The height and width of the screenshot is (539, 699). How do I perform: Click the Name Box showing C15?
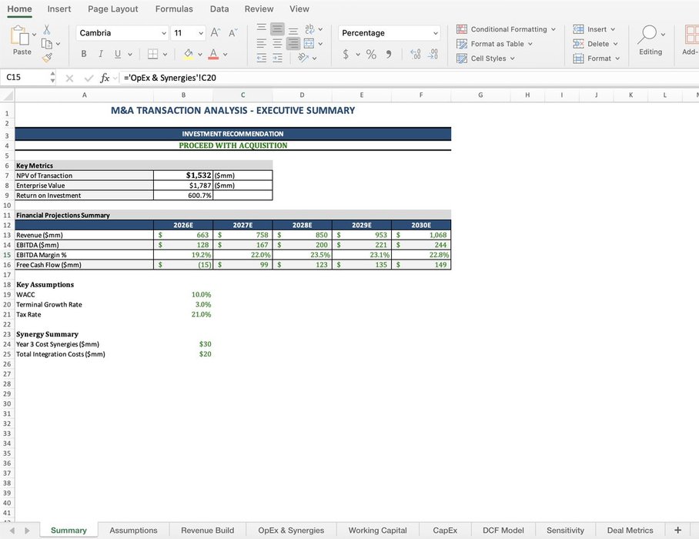pos(23,78)
